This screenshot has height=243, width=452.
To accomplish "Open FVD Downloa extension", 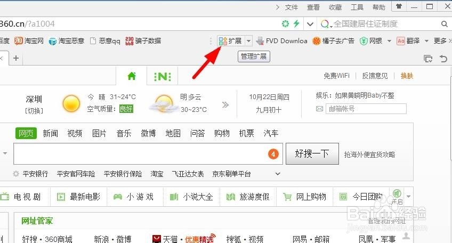I will (281, 41).
